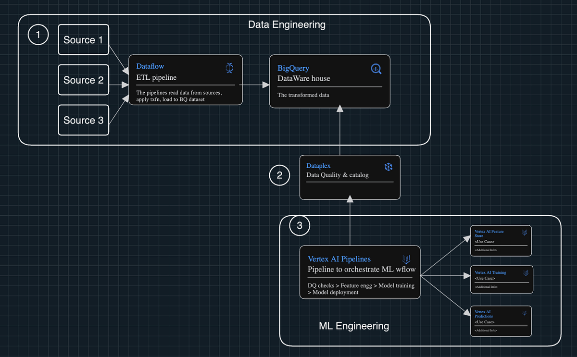Select the circled number 1 badge
The height and width of the screenshot is (357, 577).
click(38, 34)
